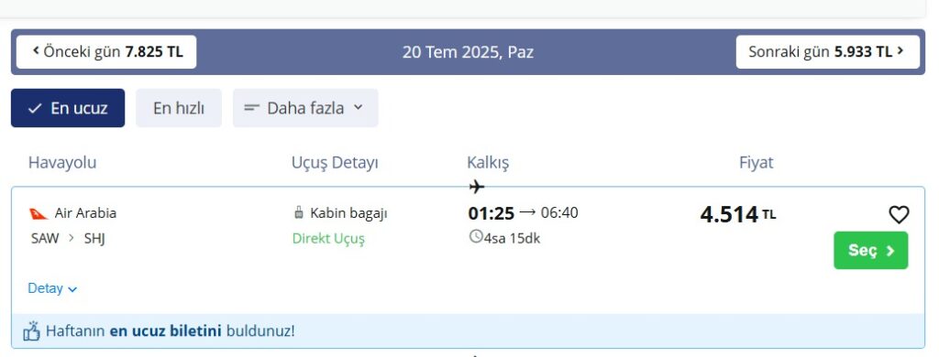Add flight to favorites with heart icon
Screen dimensions: 939x357
pyautogui.click(x=899, y=215)
